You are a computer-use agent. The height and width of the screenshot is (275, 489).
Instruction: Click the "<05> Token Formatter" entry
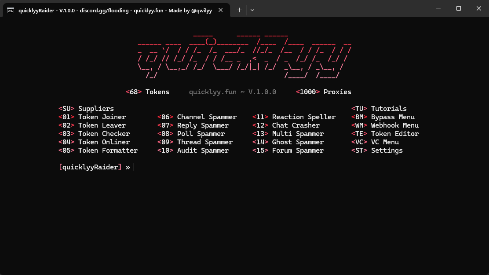click(x=98, y=150)
